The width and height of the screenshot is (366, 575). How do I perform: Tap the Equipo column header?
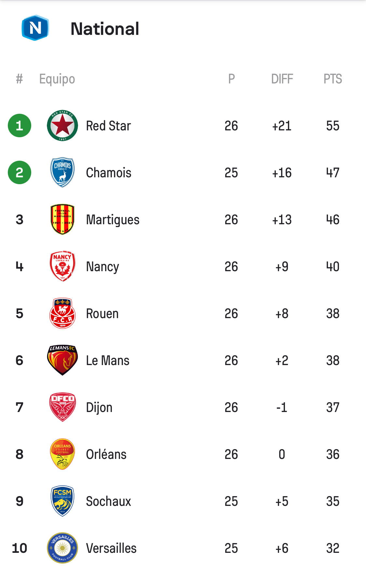tap(57, 79)
